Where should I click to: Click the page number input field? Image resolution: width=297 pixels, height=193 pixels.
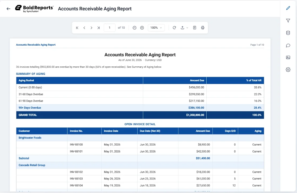click(x=110, y=28)
